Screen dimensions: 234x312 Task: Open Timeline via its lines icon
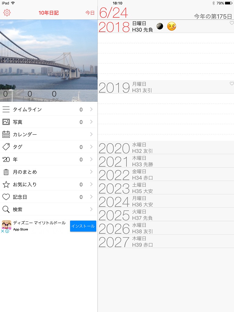[x=6, y=110]
